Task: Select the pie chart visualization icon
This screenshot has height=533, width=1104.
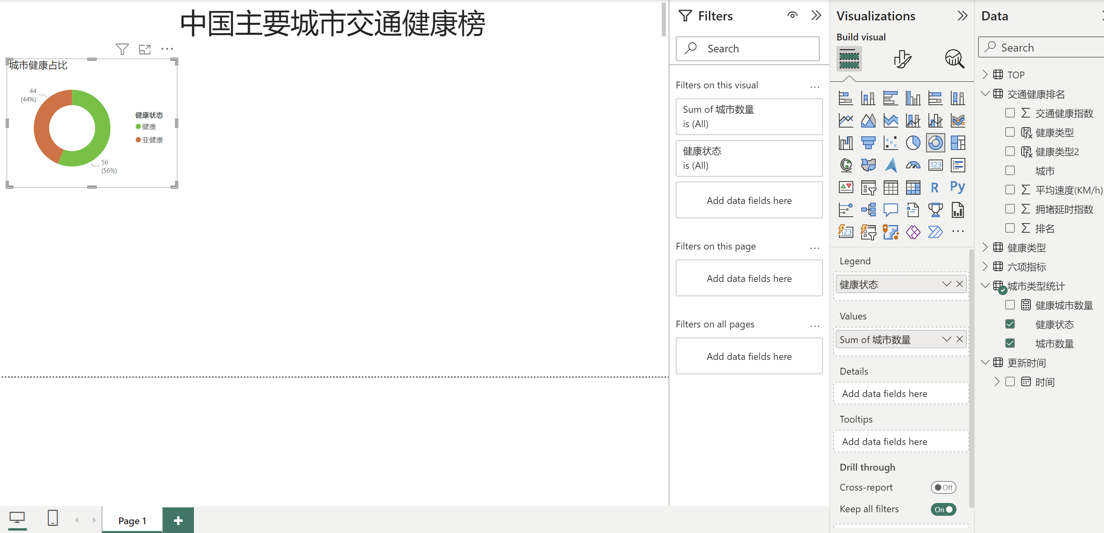Action: tap(912, 143)
